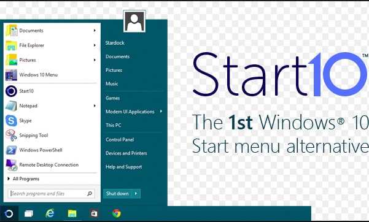The width and height of the screenshot is (369, 222).
Task: Click the 'All Programs' label
Action: (26, 178)
